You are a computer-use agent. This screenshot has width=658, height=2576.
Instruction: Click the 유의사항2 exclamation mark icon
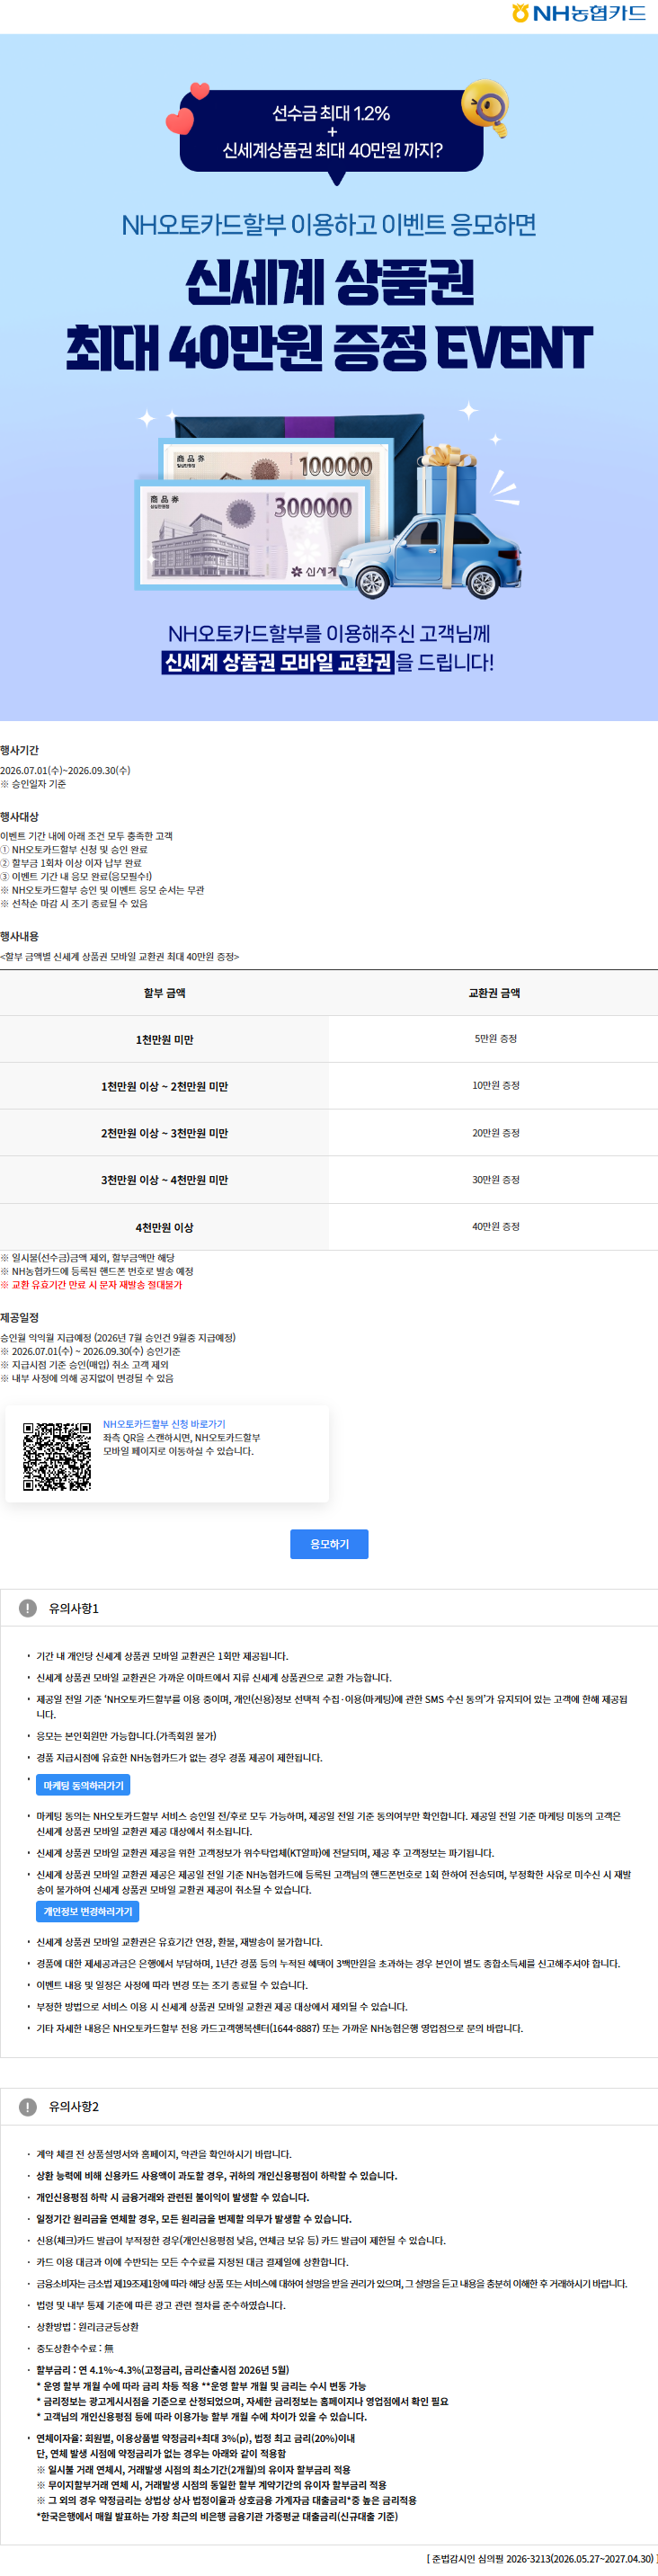(28, 2106)
